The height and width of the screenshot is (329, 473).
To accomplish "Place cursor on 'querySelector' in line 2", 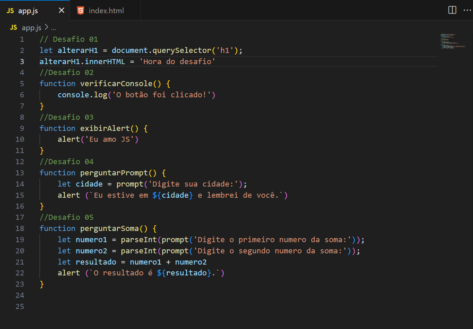I will (182, 51).
